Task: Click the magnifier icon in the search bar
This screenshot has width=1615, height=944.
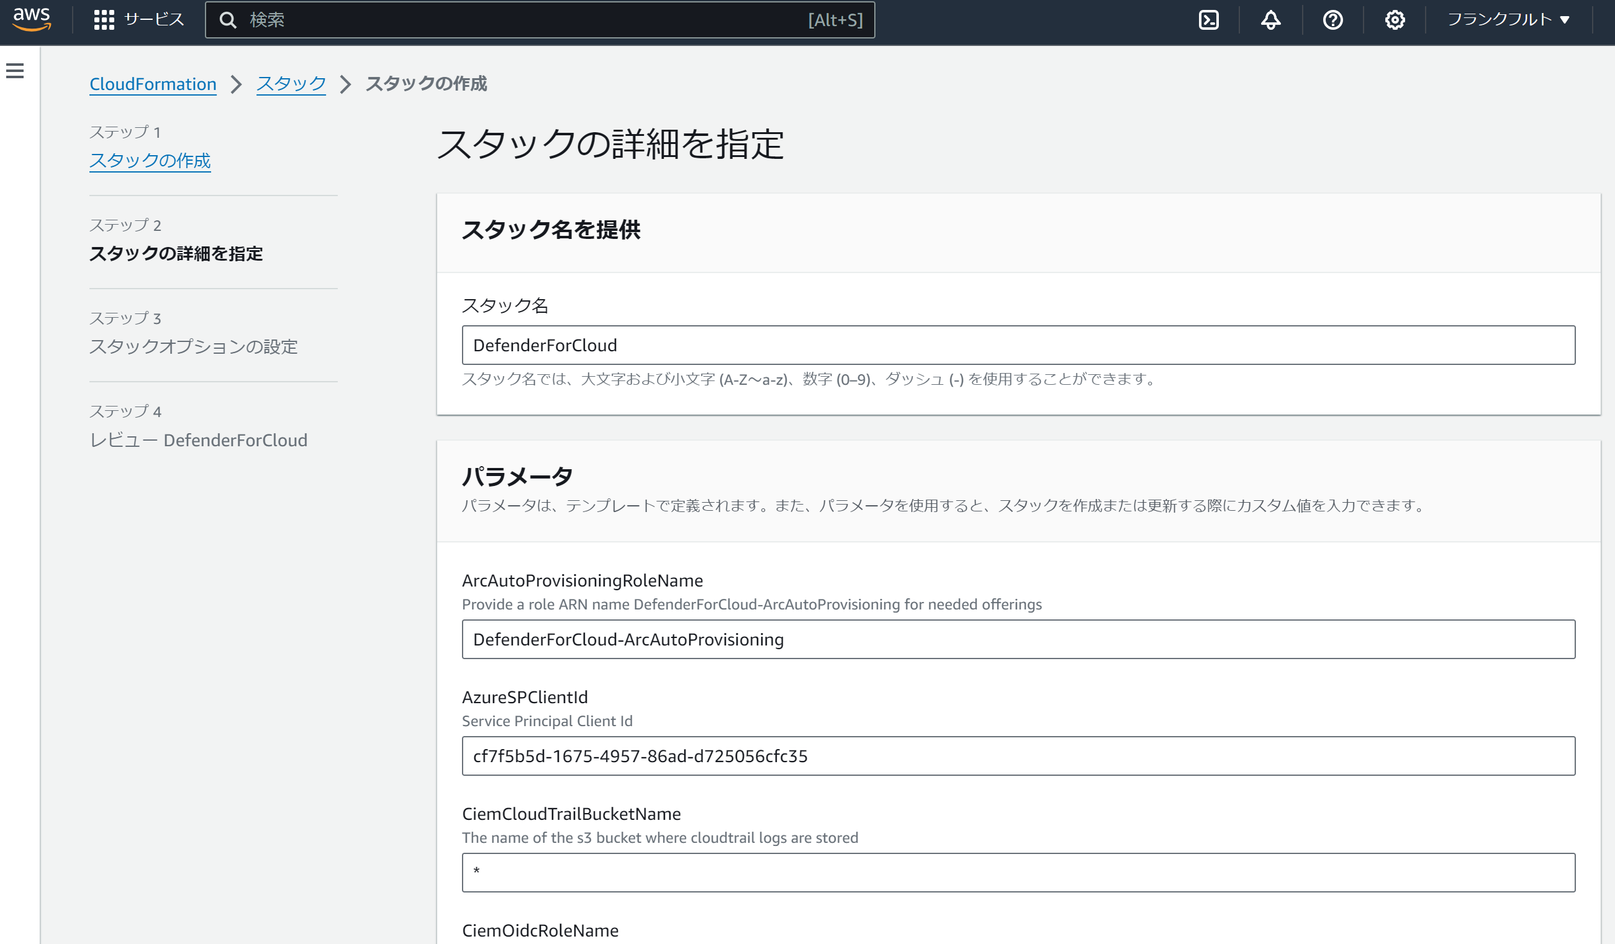Action: point(227,20)
